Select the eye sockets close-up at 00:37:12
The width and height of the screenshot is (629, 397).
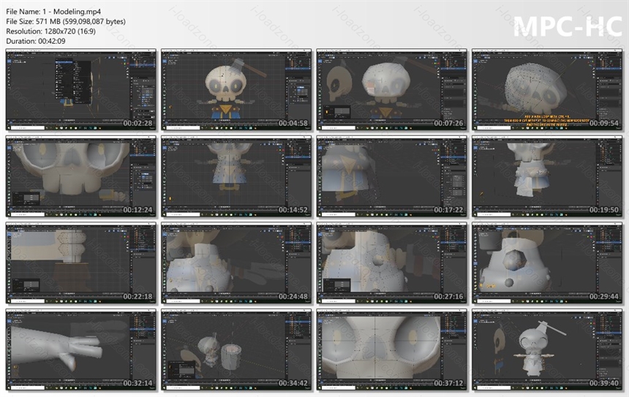391,349
